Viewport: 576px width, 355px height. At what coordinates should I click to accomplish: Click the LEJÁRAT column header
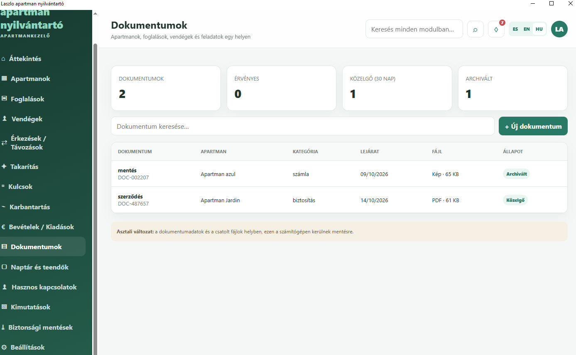(370, 152)
